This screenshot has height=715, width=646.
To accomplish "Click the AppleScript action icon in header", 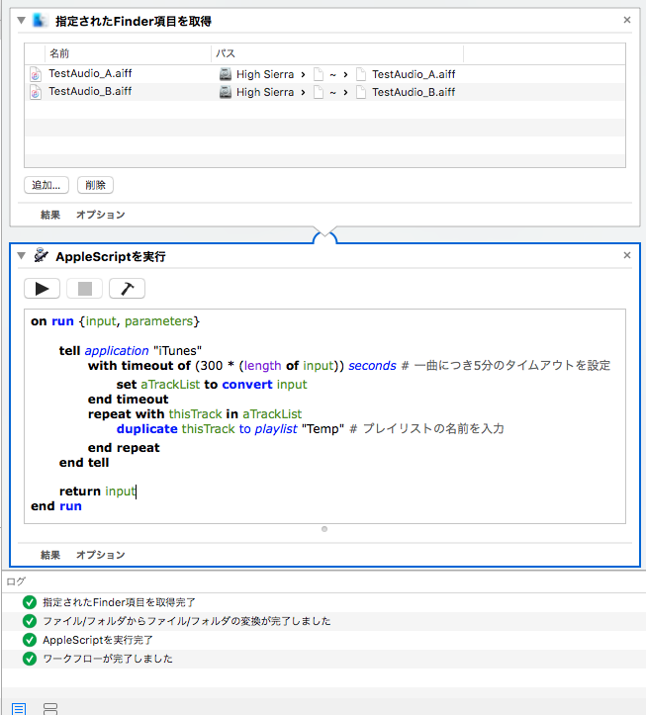I will [x=41, y=256].
